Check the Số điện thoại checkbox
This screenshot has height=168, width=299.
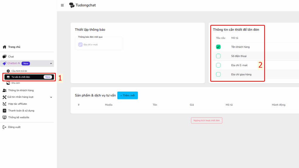click(218, 56)
